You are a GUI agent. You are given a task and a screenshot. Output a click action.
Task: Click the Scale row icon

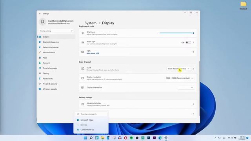[83, 69]
